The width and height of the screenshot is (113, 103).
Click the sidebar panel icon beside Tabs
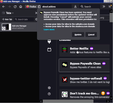coord(3,13)
